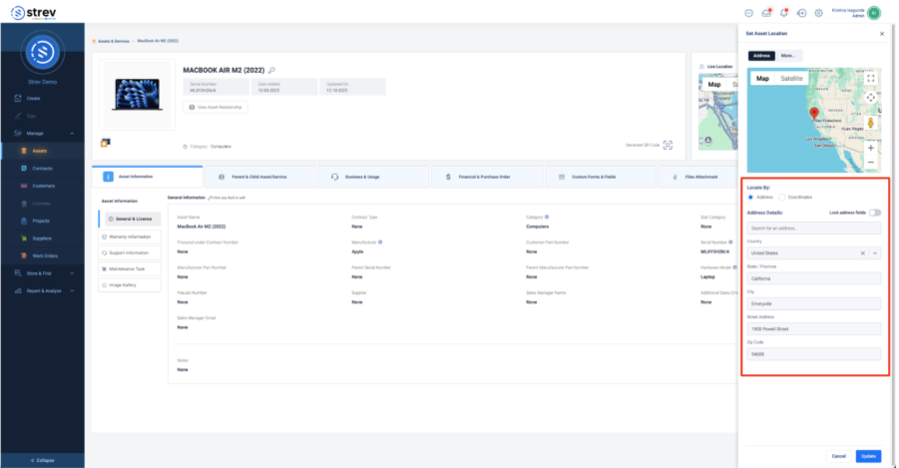Switch to Parent & Child Asset/Service tab
This screenshot has width=899, height=468.
(x=260, y=176)
